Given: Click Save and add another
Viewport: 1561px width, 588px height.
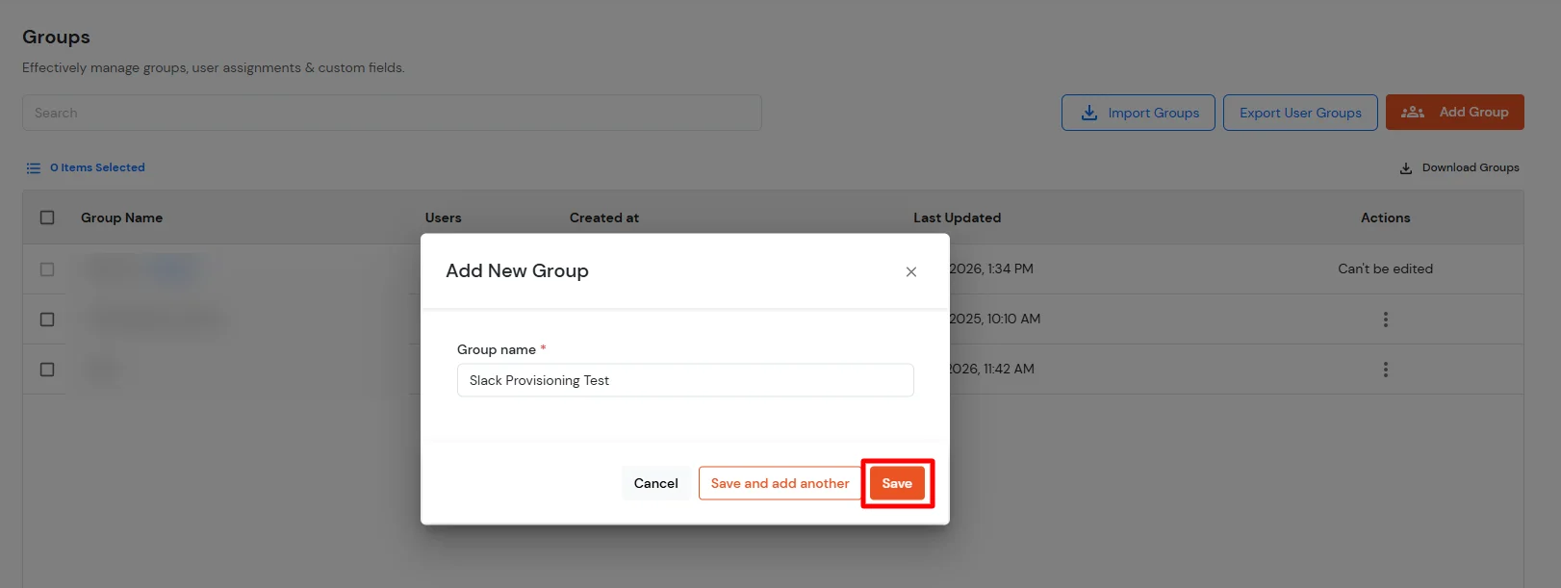Looking at the screenshot, I should pyautogui.click(x=780, y=483).
